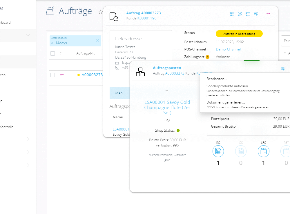Screen dimensions: 290x214
Task: Open GS credit note icon
Action: click(241, 151)
